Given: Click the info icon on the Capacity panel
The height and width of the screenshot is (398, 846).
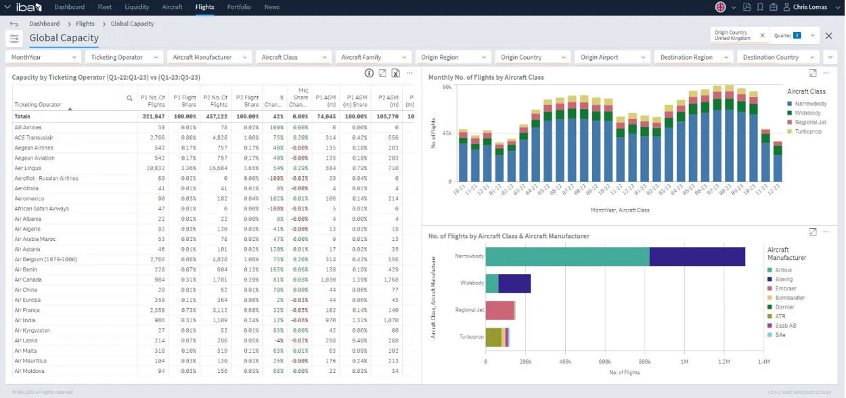Looking at the screenshot, I should 369,73.
